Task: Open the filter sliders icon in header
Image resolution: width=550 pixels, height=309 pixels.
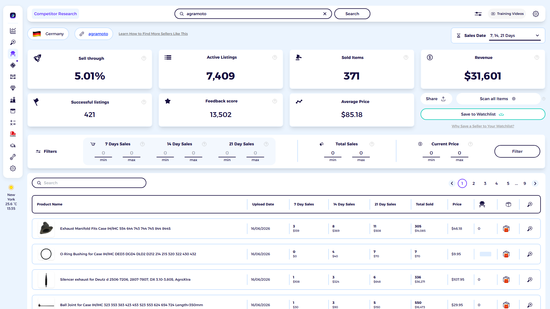Action: (478, 14)
